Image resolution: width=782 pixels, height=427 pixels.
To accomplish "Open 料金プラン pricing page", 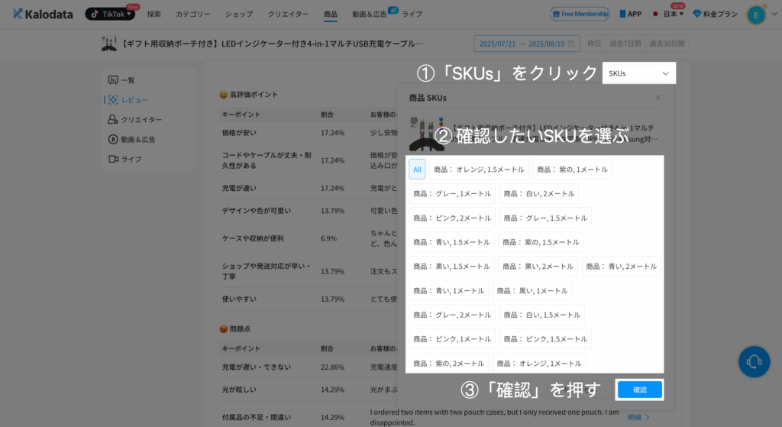I will click(715, 14).
